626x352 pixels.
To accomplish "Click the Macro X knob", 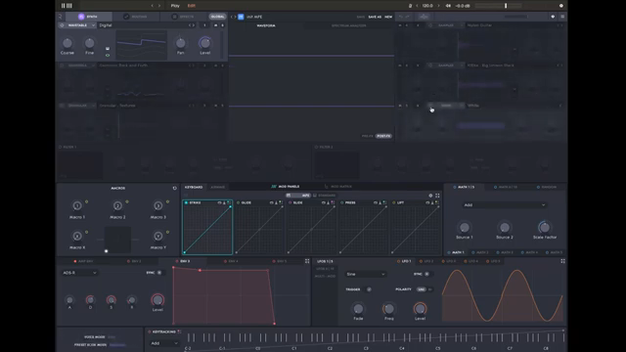I will (77, 236).
